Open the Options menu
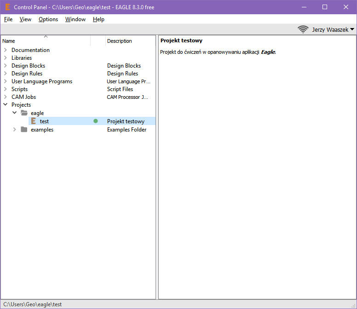357x309 pixels. click(x=48, y=19)
